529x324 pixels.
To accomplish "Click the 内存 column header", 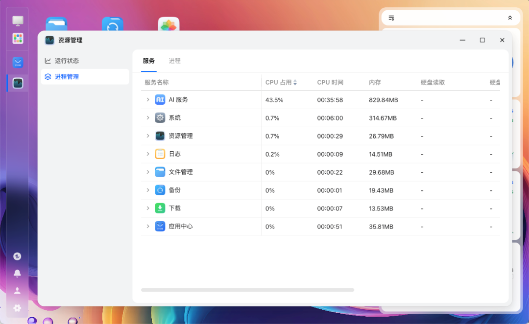I will tap(375, 83).
